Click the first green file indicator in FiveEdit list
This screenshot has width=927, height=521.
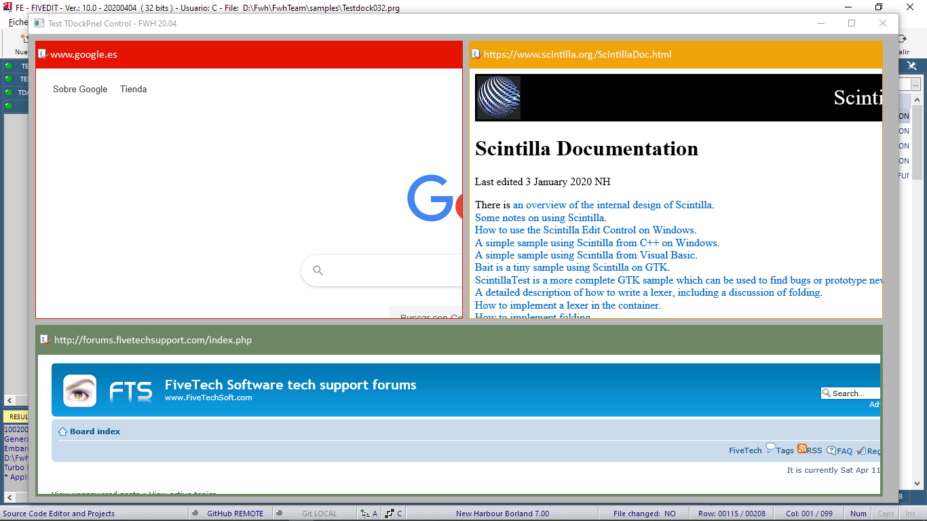pyautogui.click(x=9, y=66)
